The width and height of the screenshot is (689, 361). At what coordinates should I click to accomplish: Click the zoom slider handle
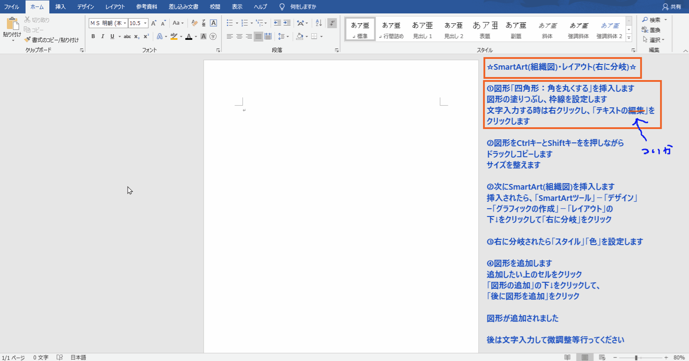pos(636,358)
